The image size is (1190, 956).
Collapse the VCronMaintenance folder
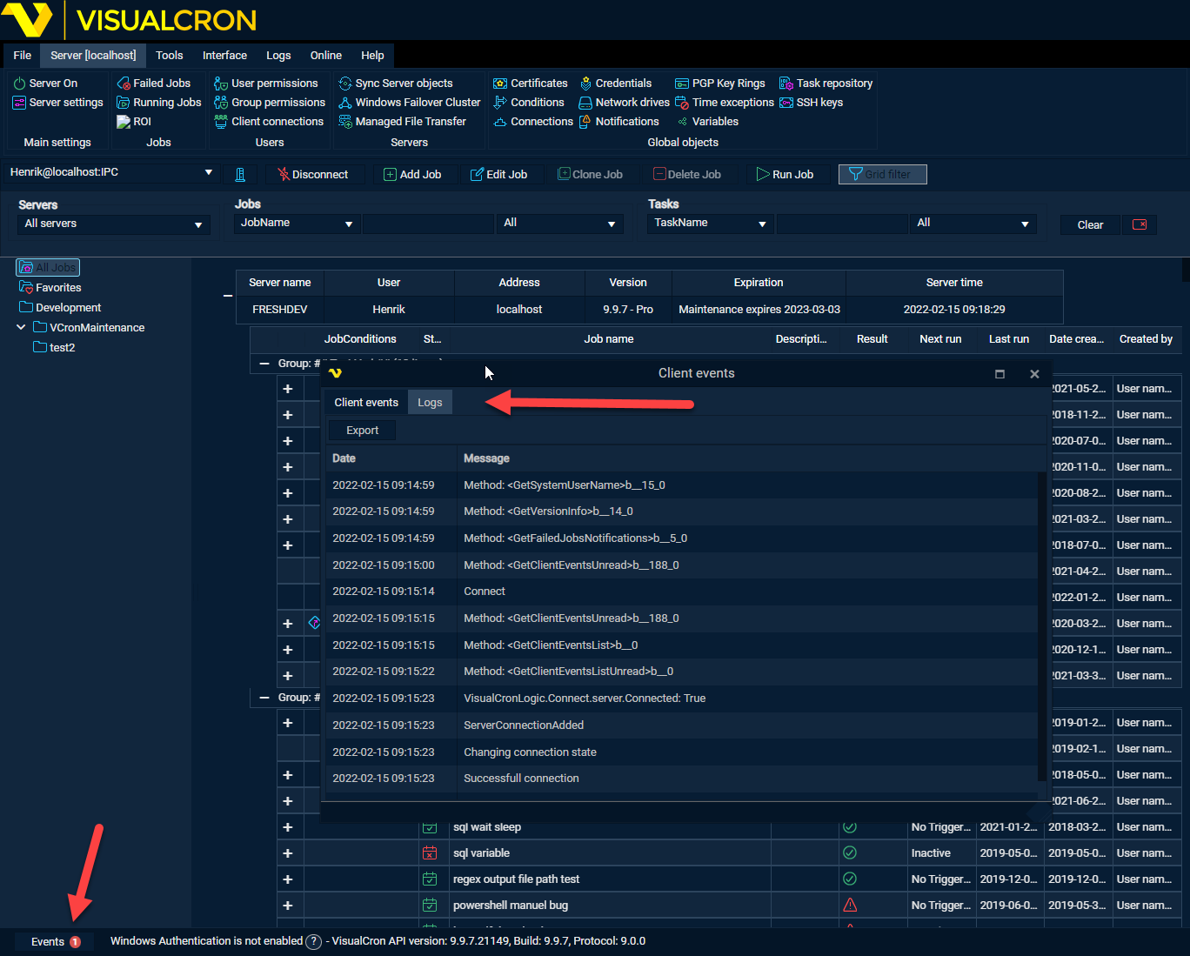[21, 328]
